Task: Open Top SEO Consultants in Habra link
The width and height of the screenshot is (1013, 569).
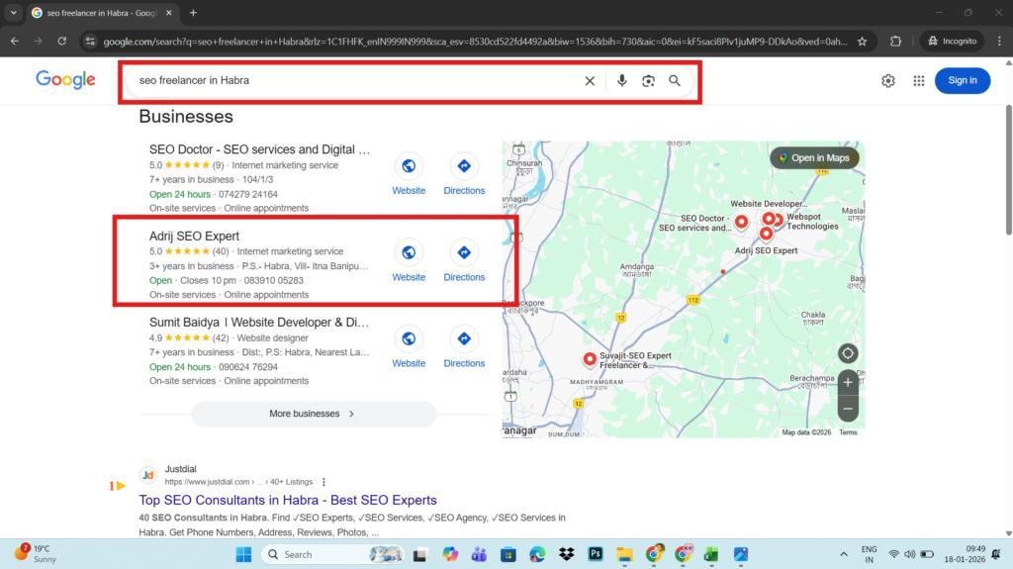Action: pyautogui.click(x=288, y=501)
